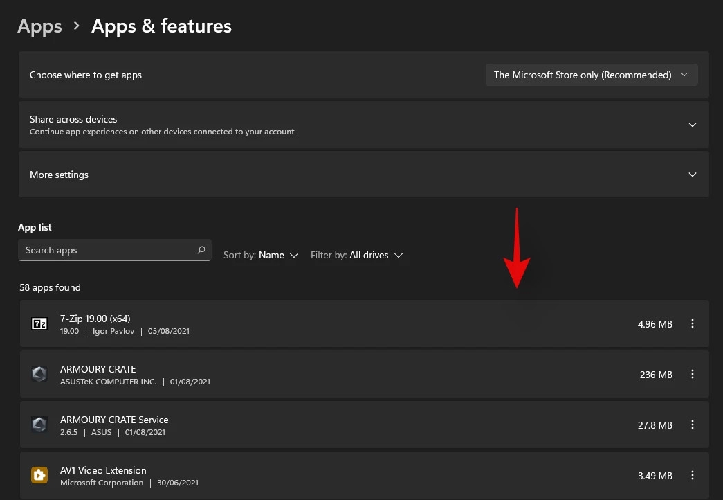Open ARMOURY CRATE three-dot options menu
The width and height of the screenshot is (723, 500).
(692, 374)
